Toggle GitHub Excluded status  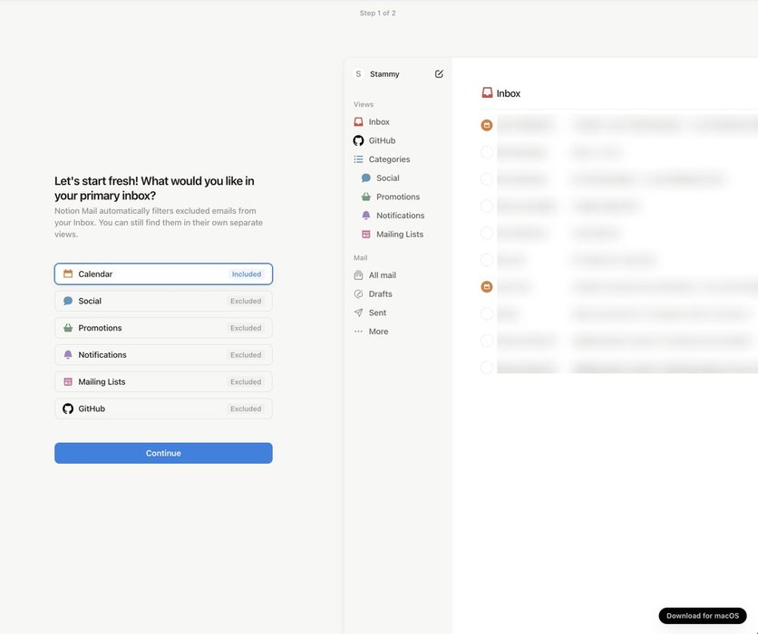(x=246, y=408)
